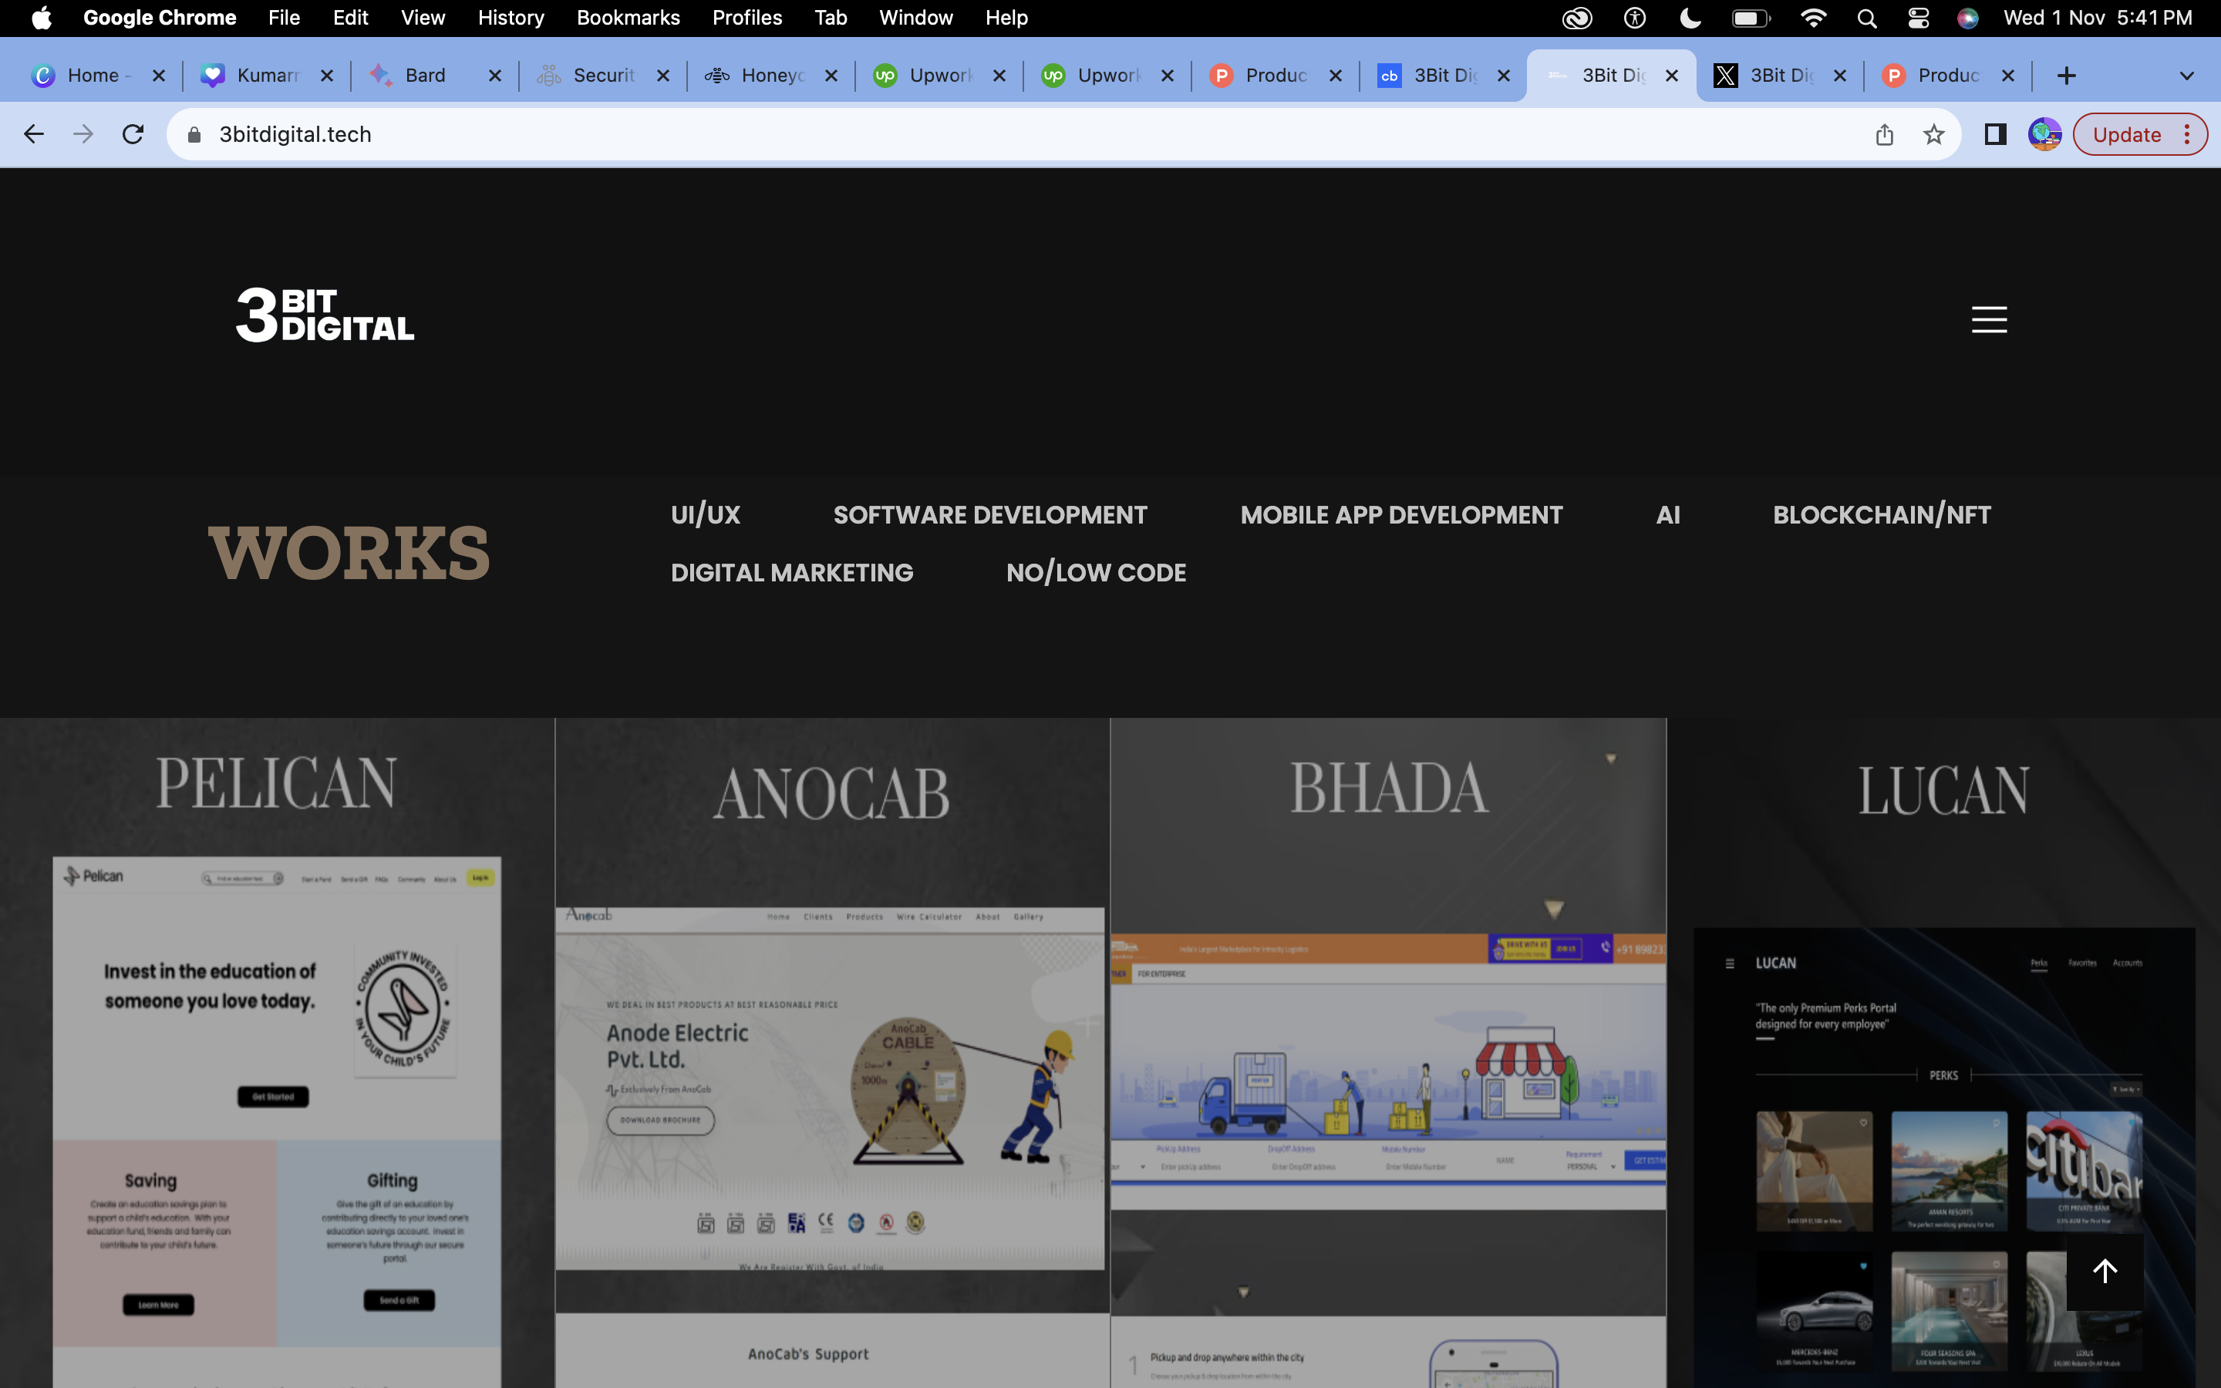The height and width of the screenshot is (1388, 2221).
Task: Close the active 3Bit Digital tab
Action: click(1671, 76)
